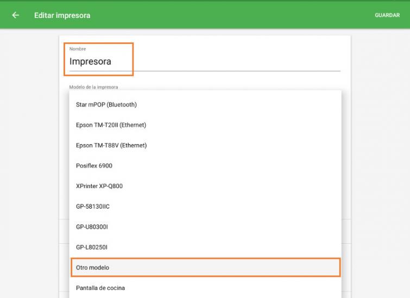Select Posiflex 6900 printer model
Screen dimensions: 410x298
click(94, 166)
